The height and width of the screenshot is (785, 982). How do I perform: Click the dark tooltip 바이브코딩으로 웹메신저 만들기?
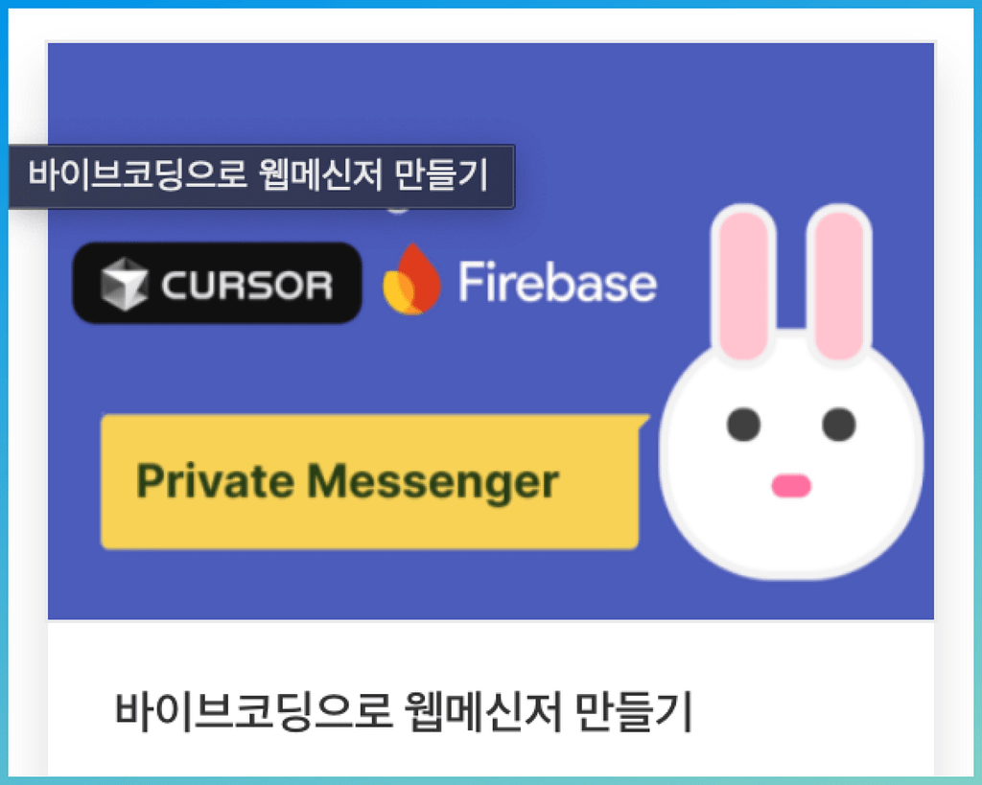[x=261, y=176]
